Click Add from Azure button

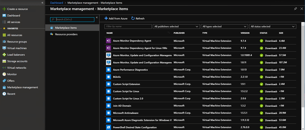(116, 19)
